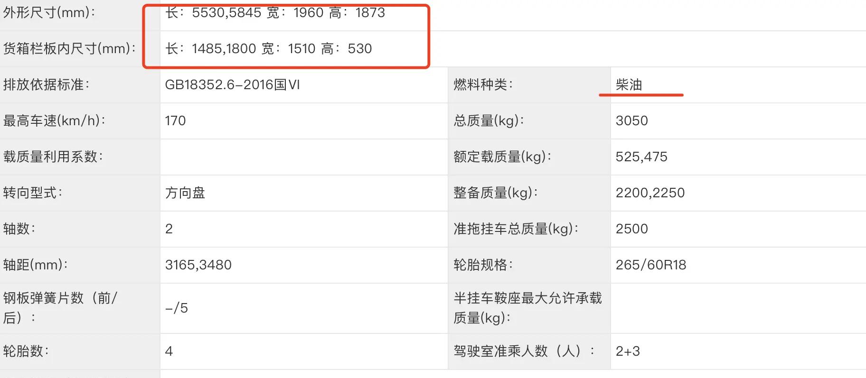Screen dimensions: 866x378
Task: Click the 燃料种类 label
Action: click(483, 85)
